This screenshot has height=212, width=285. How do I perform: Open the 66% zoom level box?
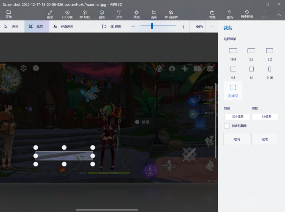[199, 27]
